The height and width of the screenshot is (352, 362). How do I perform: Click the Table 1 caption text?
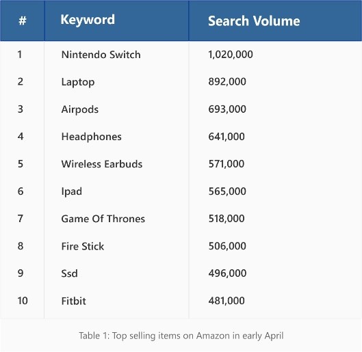point(181,336)
